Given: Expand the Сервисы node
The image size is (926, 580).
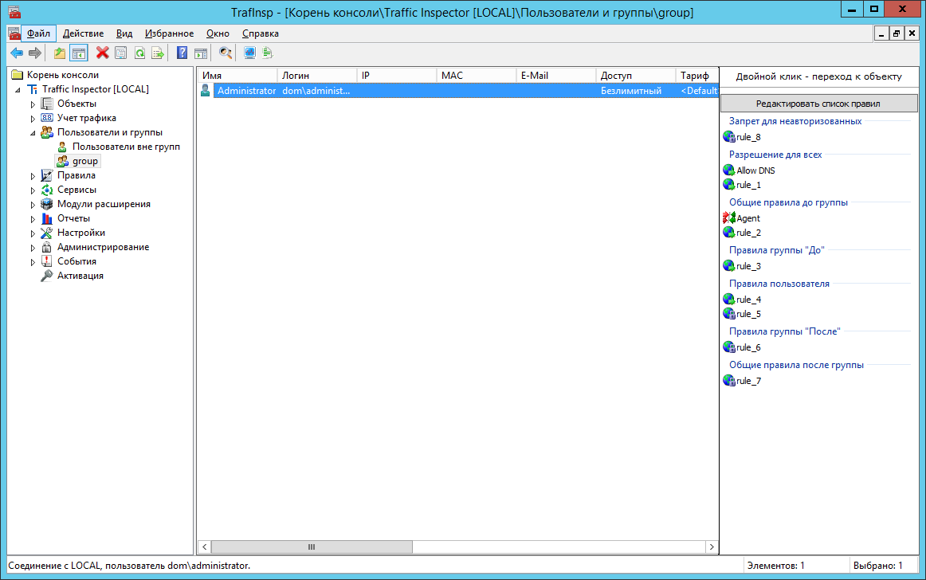Looking at the screenshot, I should click(x=33, y=190).
